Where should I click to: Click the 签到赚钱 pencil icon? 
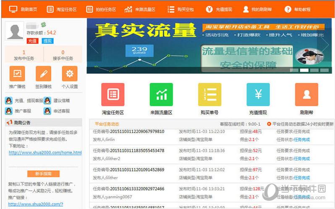point(43,74)
